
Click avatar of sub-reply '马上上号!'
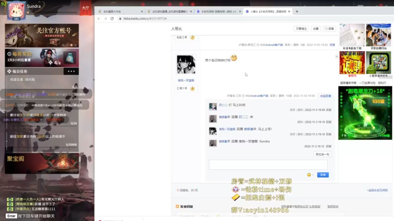click(213, 131)
